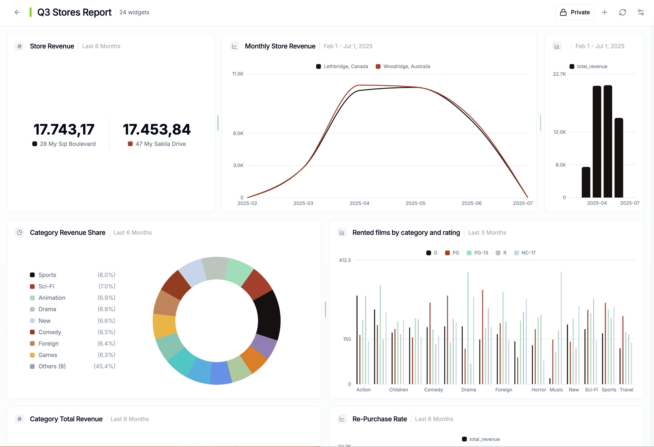Click the back arrow to exit the report

point(17,12)
